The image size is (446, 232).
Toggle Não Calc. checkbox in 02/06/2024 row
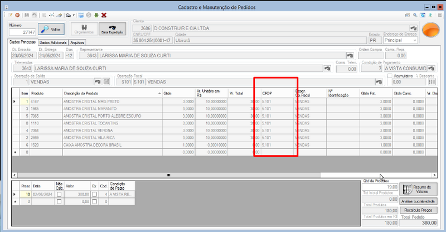point(59,194)
